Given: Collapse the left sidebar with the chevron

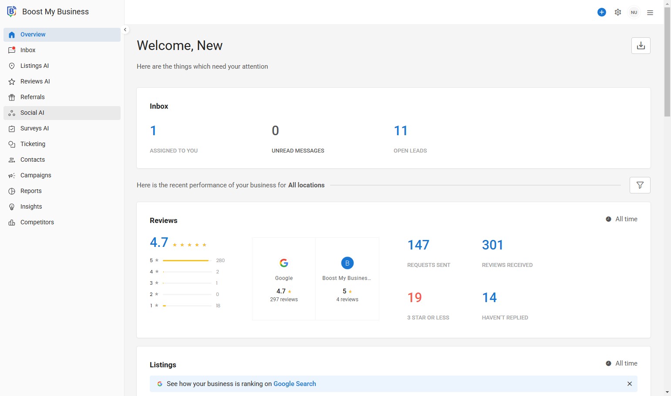Looking at the screenshot, I should [x=125, y=30].
